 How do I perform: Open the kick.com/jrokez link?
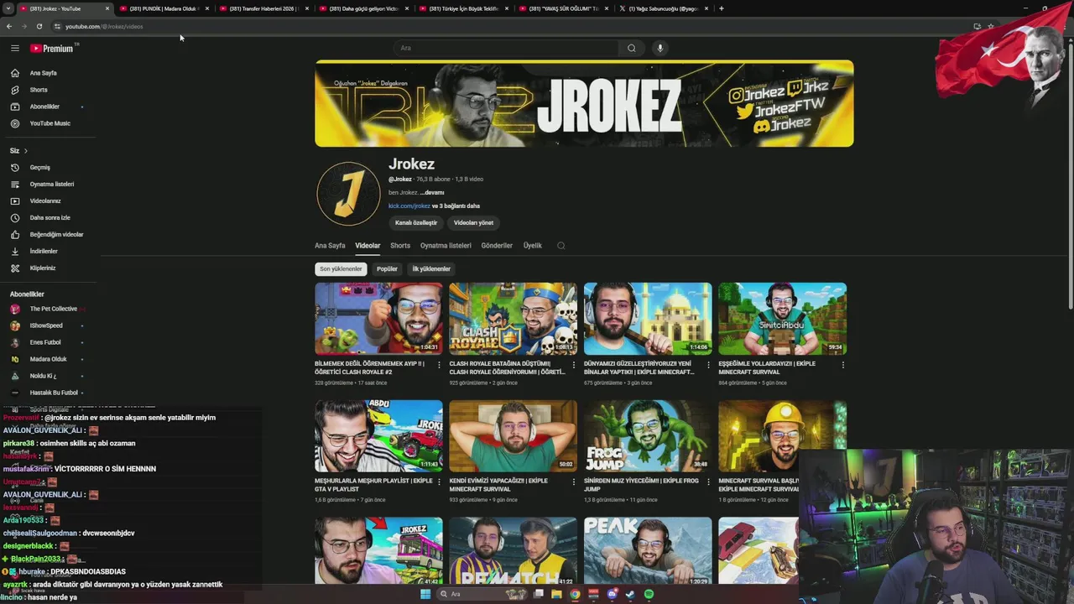coord(409,206)
